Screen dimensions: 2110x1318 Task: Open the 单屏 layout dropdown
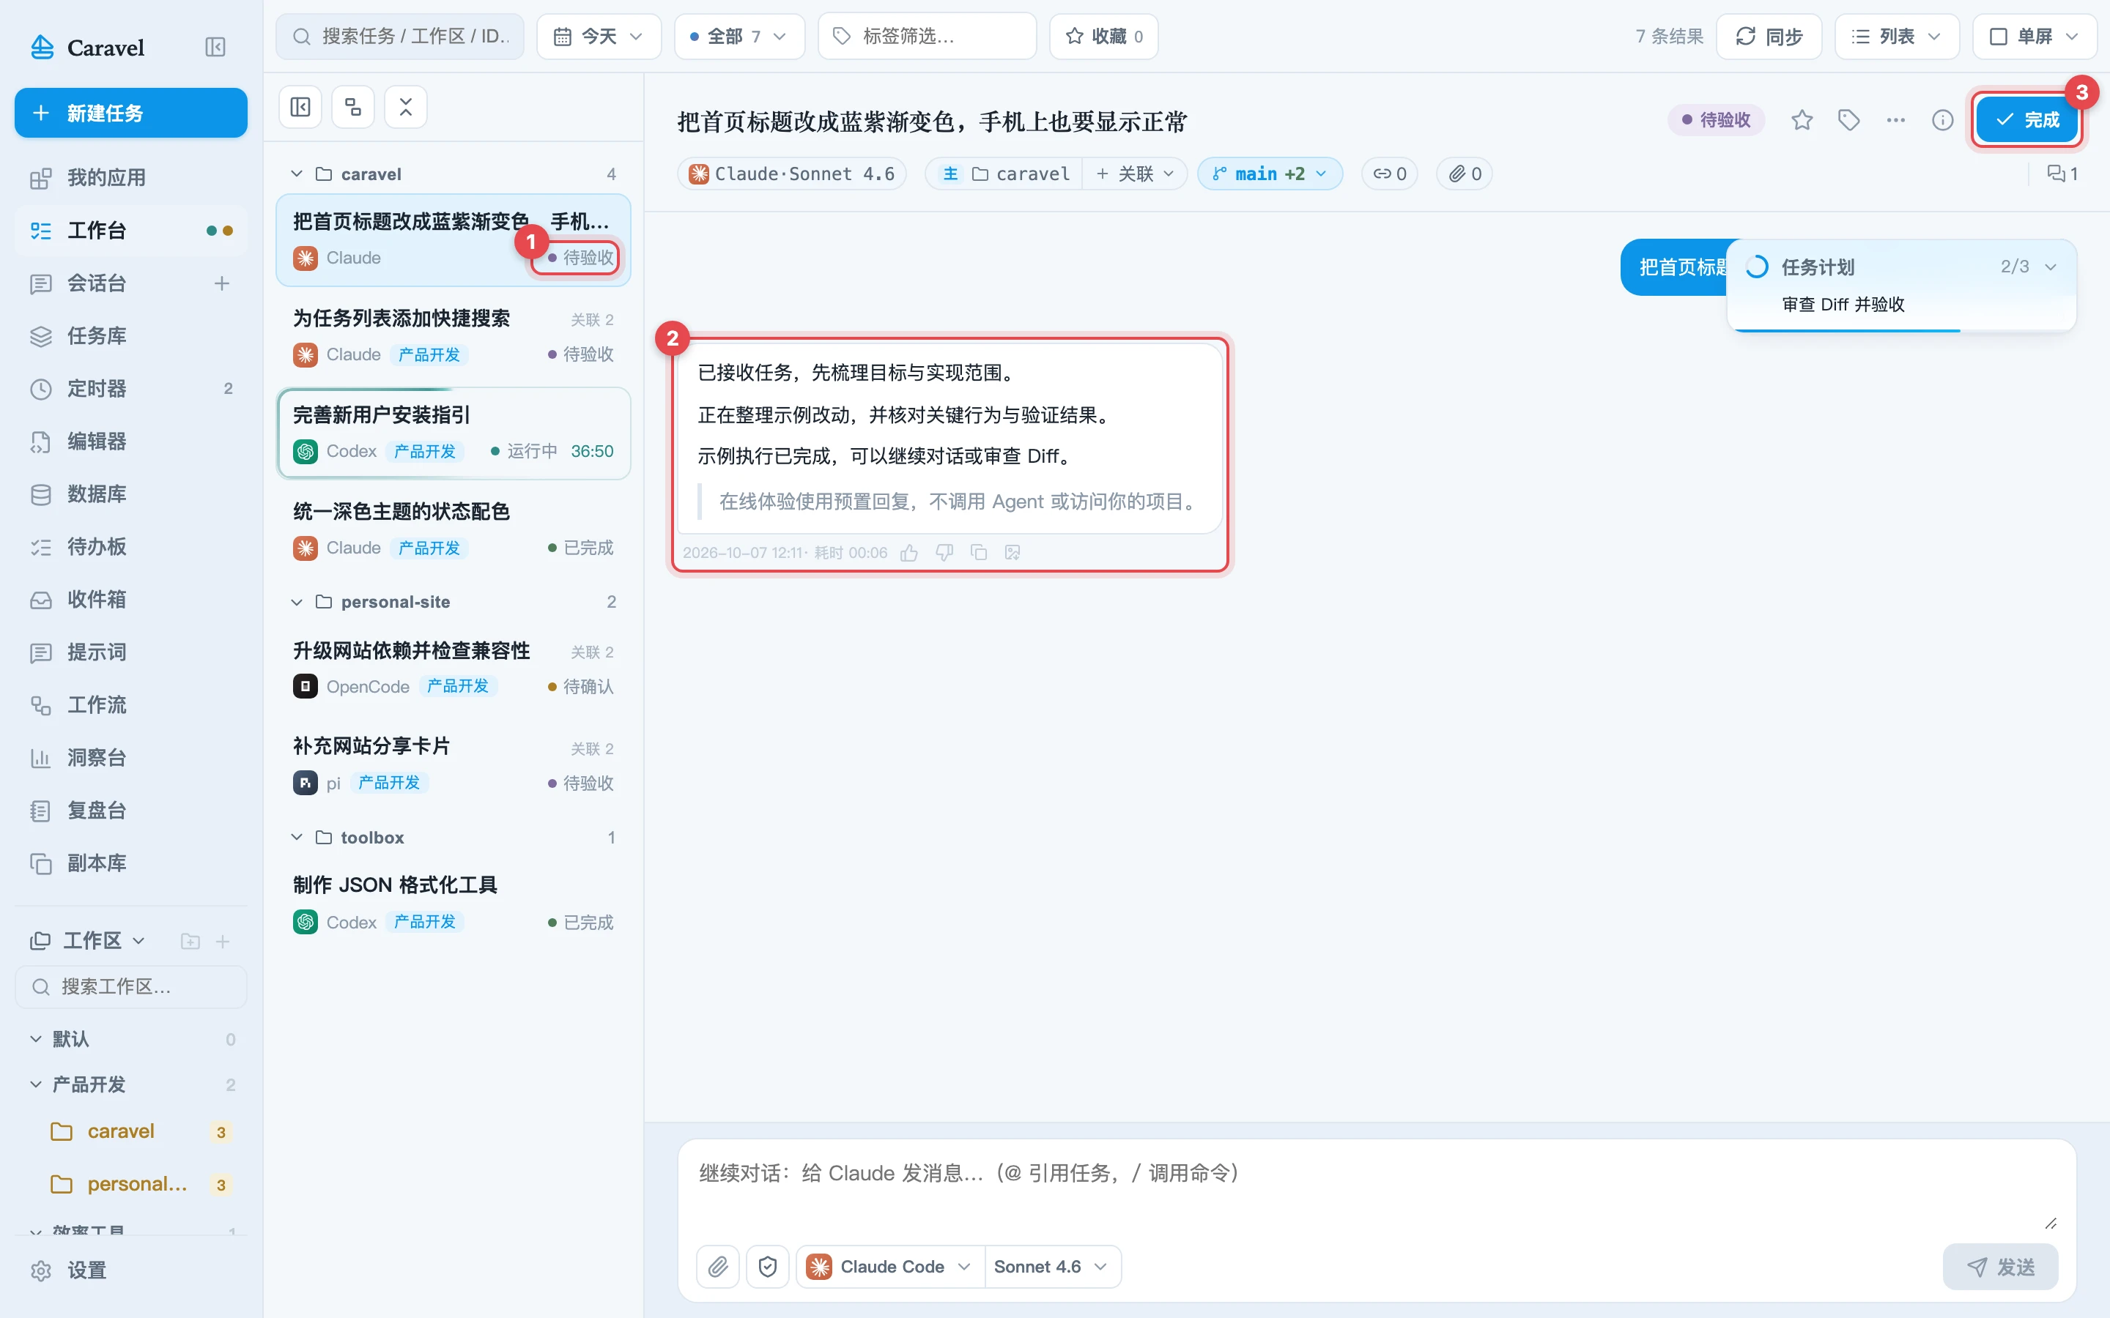(x=2034, y=36)
